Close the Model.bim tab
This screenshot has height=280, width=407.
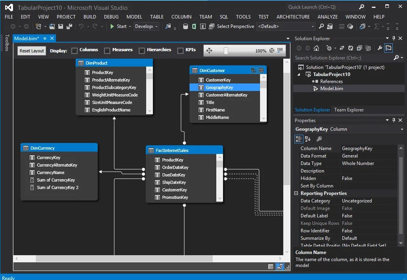point(52,39)
